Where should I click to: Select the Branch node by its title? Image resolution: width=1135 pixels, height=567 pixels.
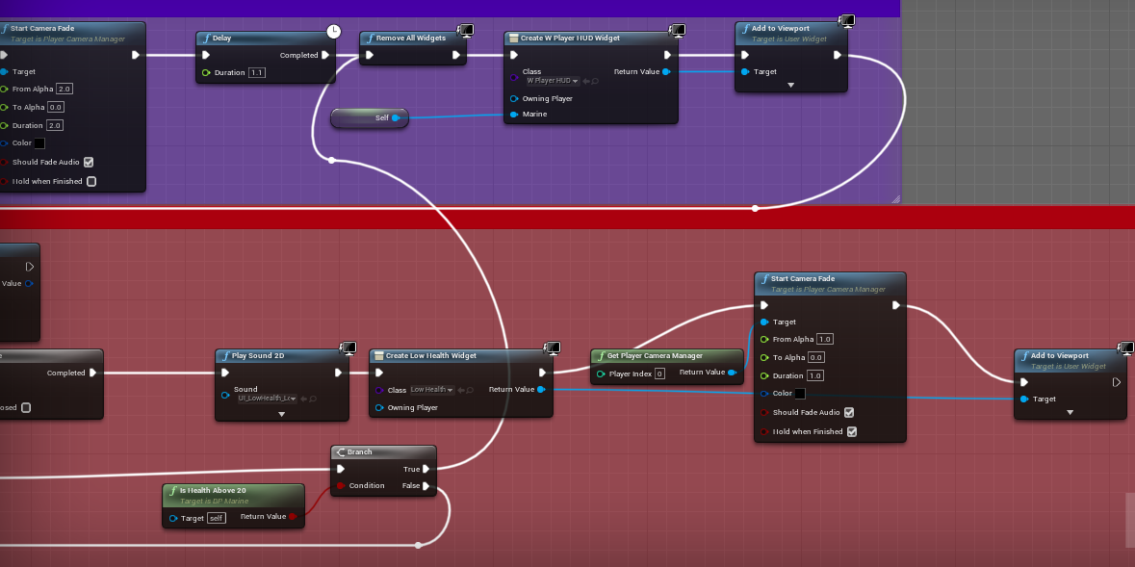(x=360, y=451)
